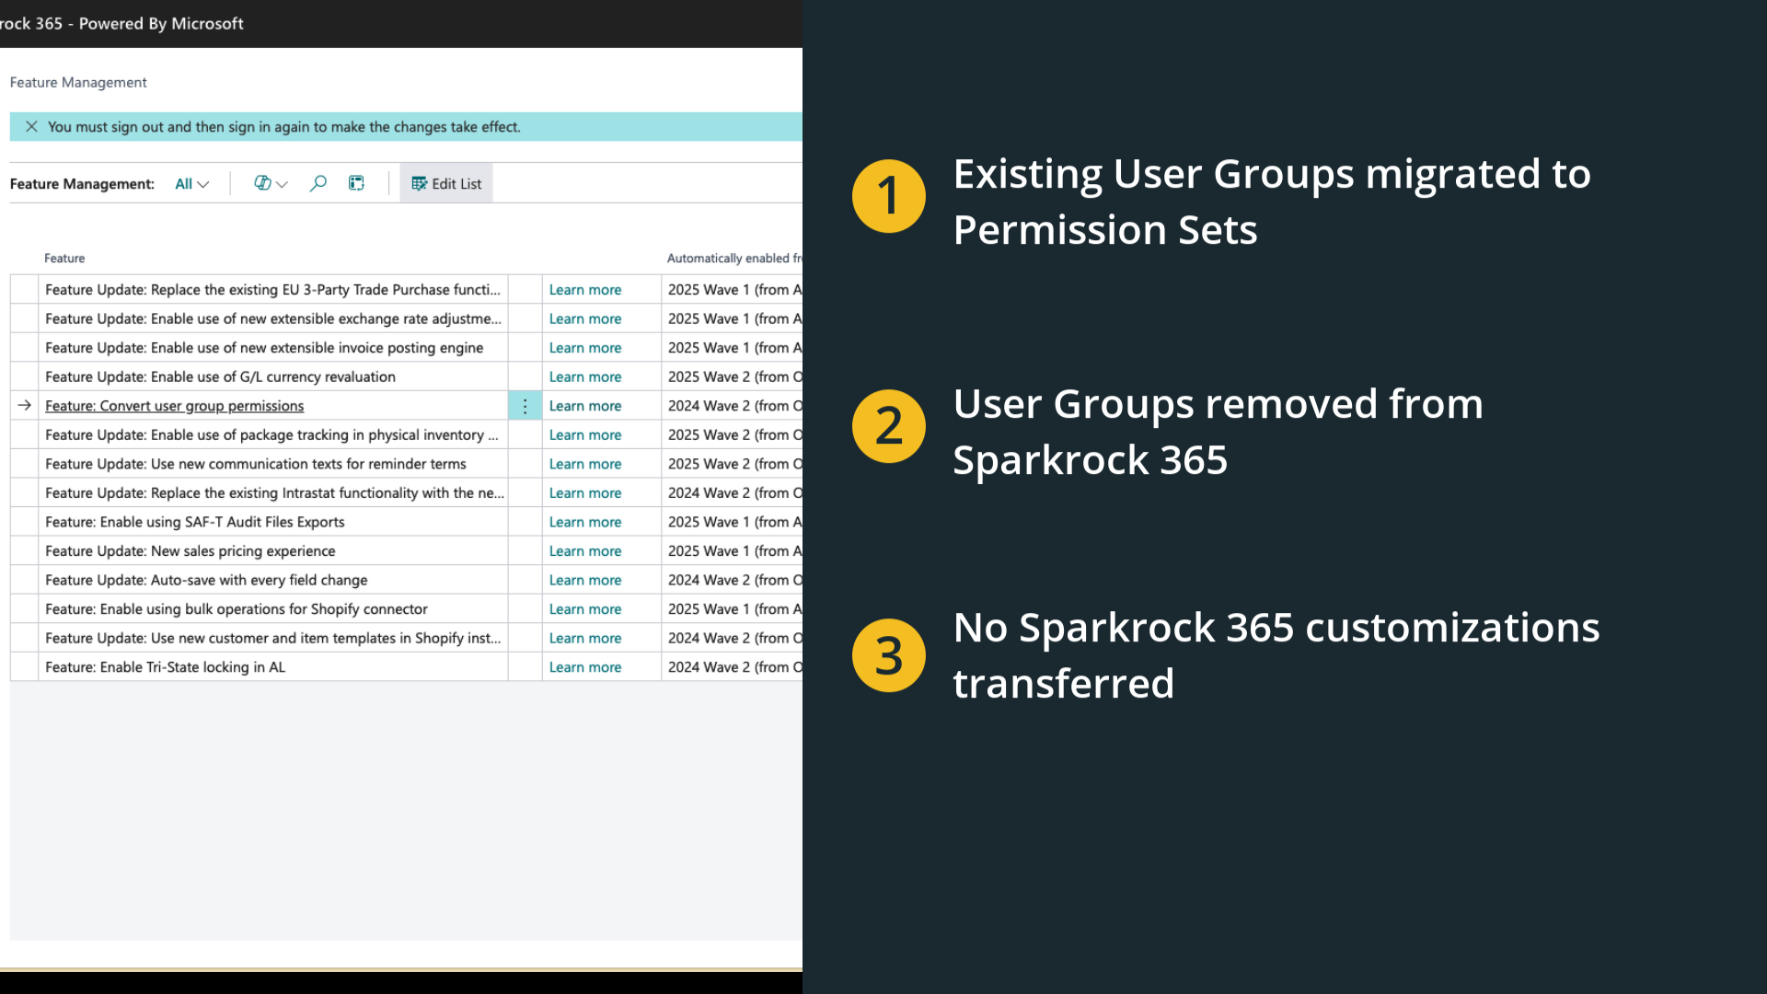Click the Feature Management breadcrumb title

pos(78,83)
